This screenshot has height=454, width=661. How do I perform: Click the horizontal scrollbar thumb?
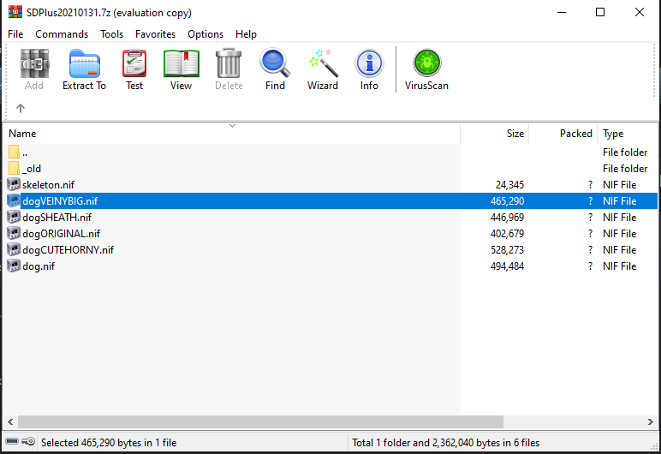260,421
